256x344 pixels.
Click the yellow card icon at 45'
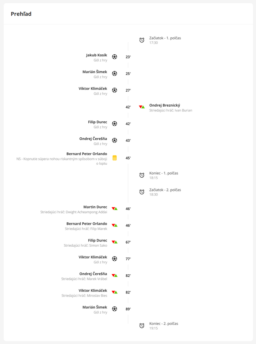point(114,158)
